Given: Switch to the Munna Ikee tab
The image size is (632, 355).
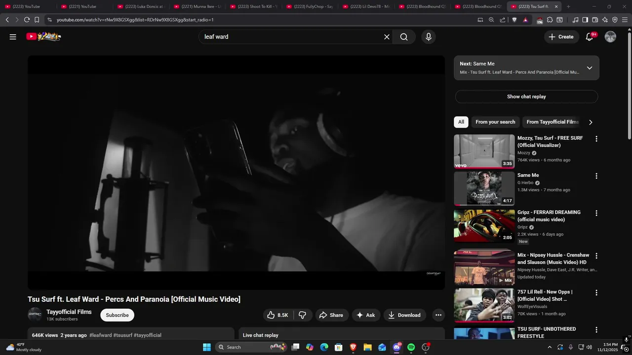Looking at the screenshot, I should click(197, 6).
